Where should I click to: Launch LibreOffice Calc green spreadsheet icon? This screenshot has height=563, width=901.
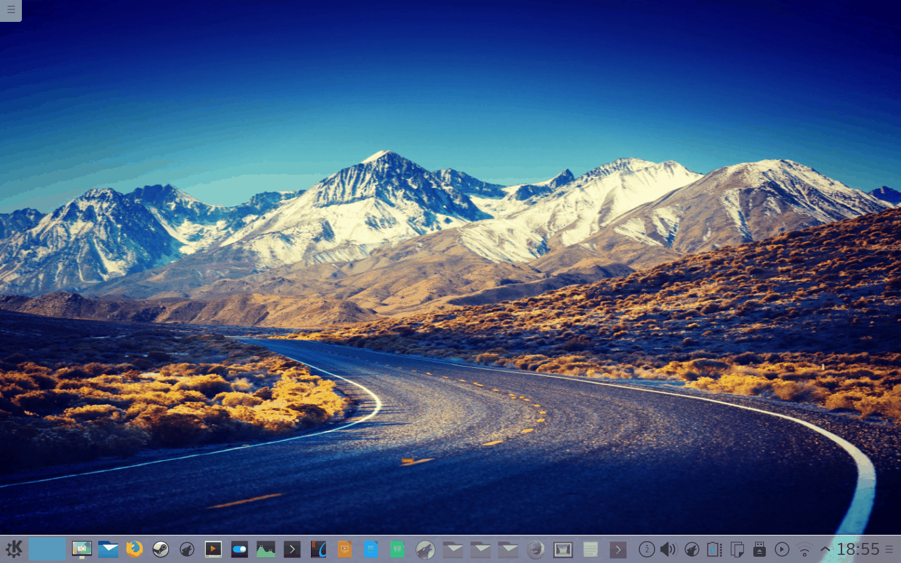[397, 549]
